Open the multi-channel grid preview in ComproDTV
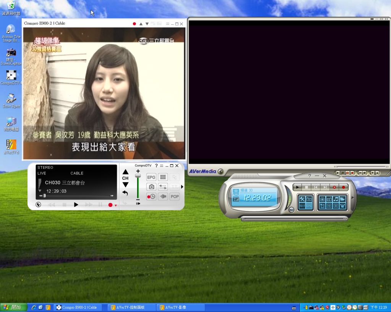 tap(163, 177)
